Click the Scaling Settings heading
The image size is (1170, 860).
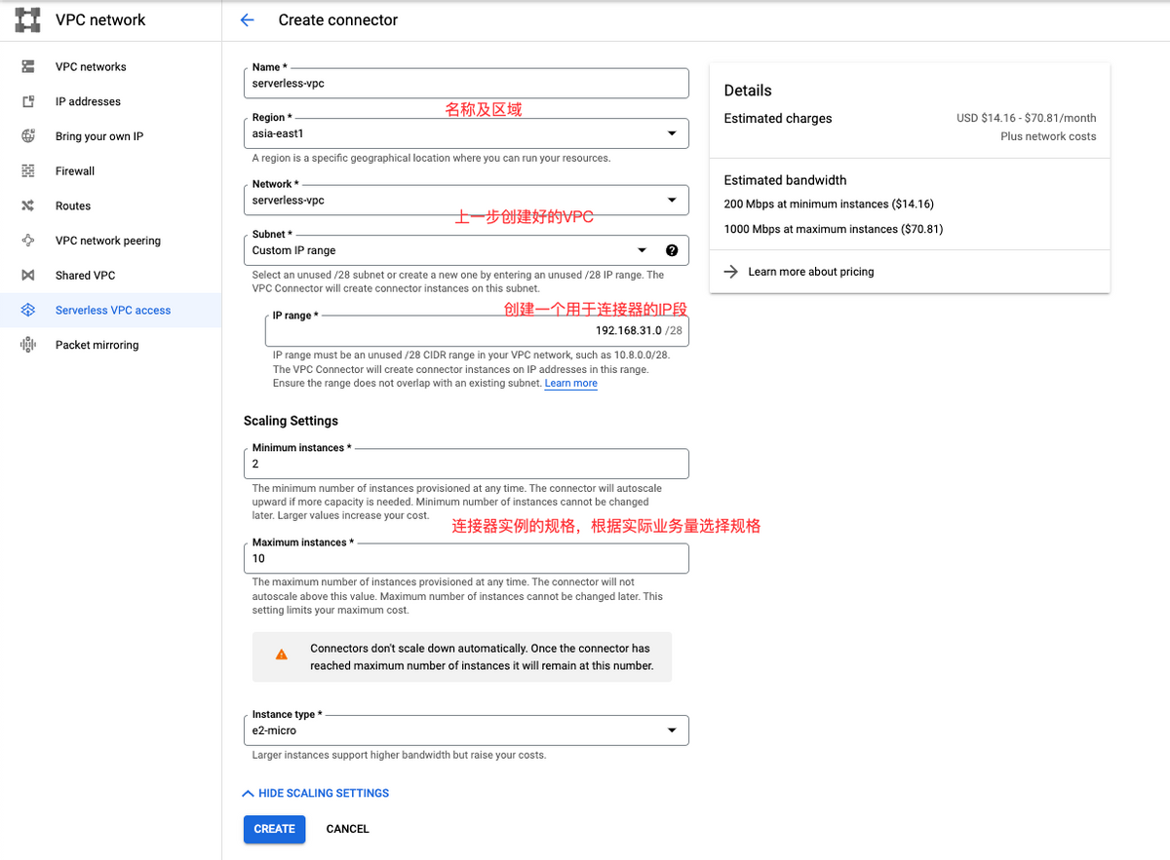tap(291, 421)
